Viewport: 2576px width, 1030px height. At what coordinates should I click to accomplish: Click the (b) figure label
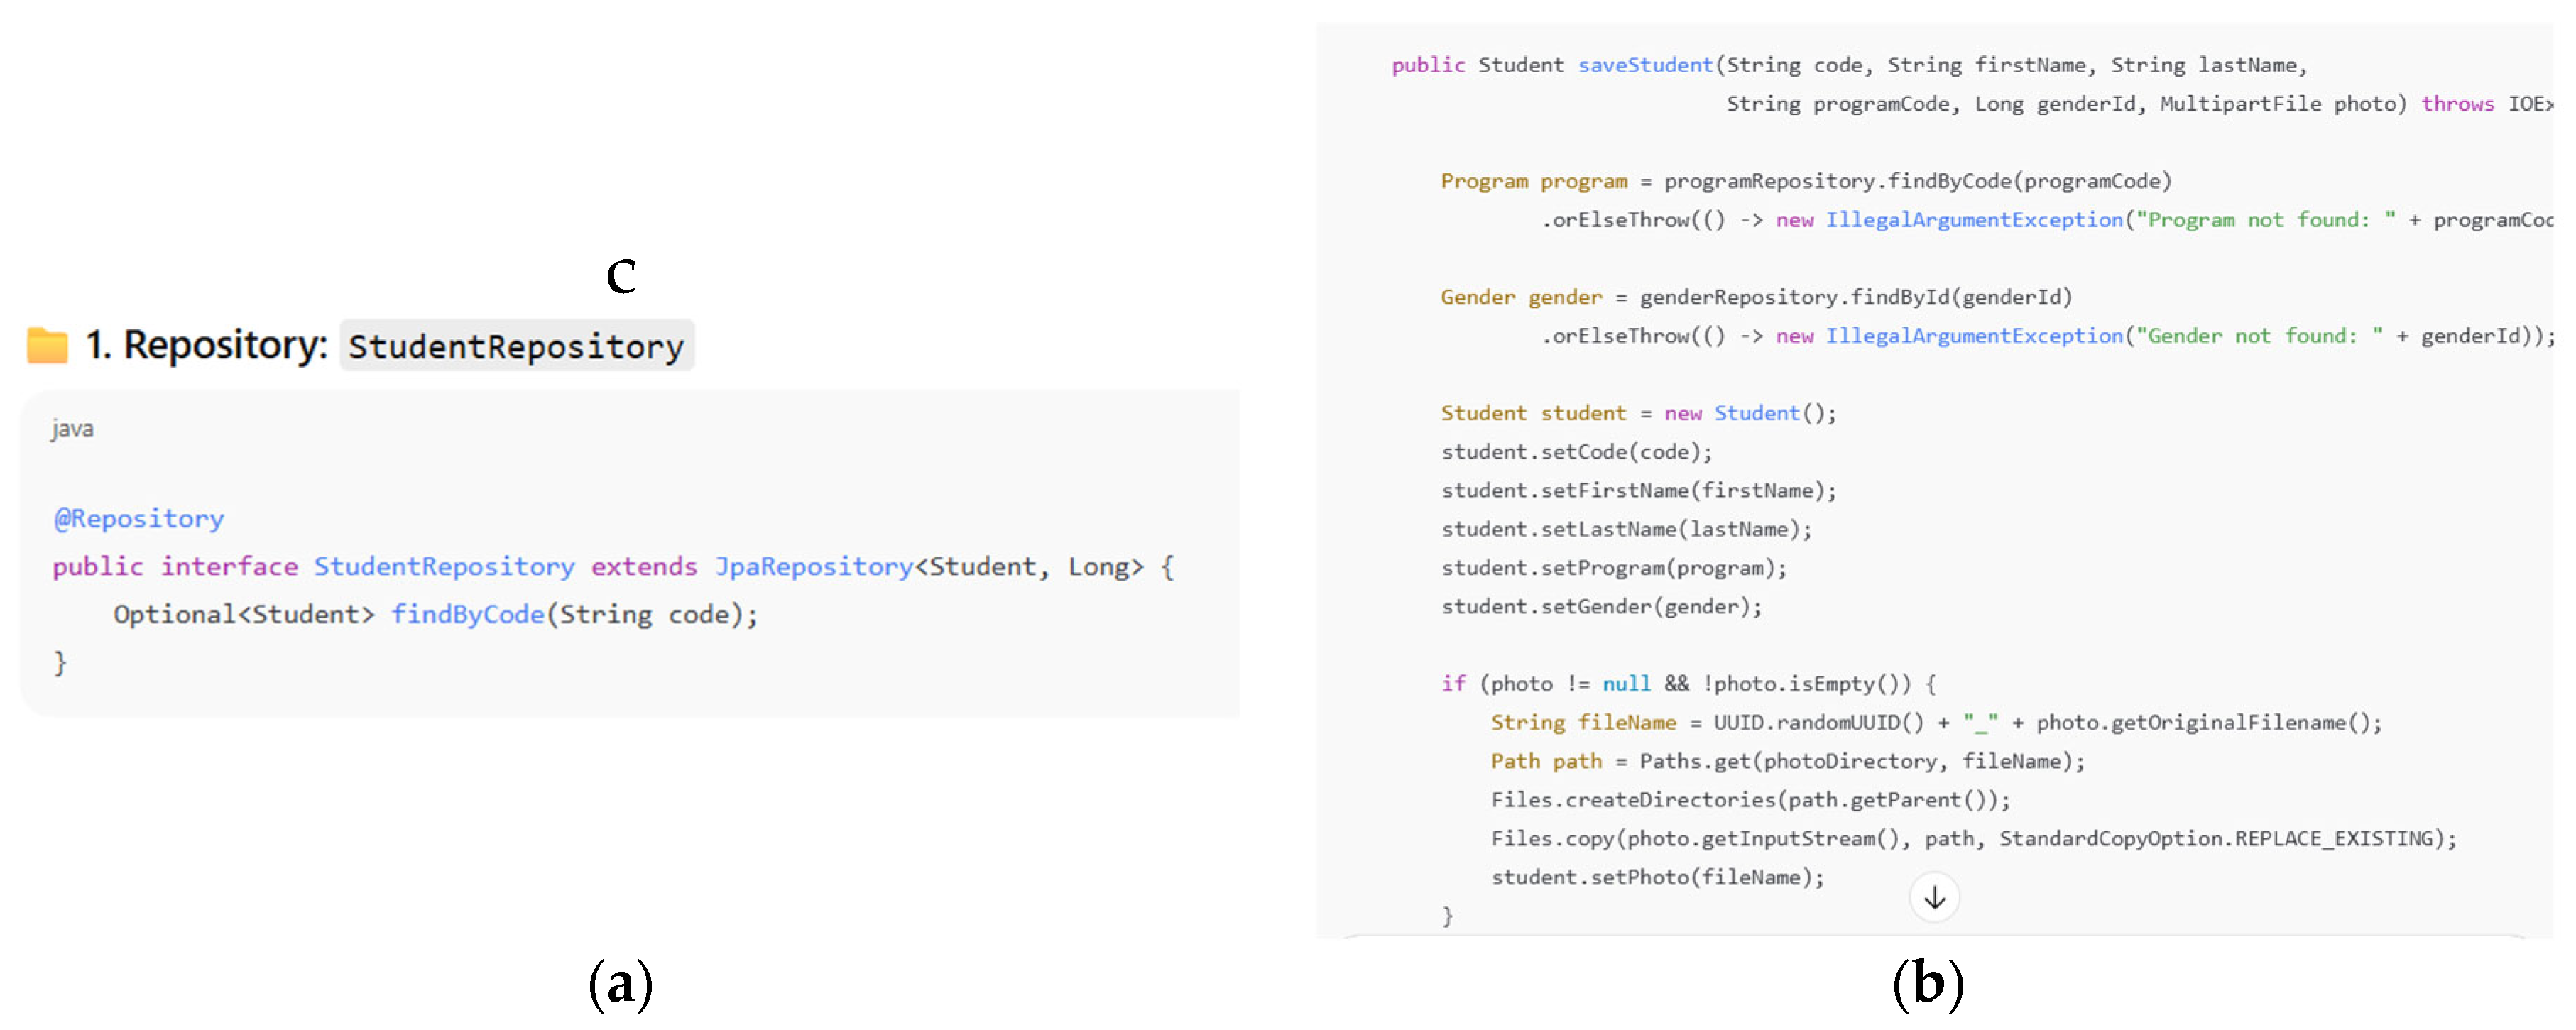(1927, 982)
